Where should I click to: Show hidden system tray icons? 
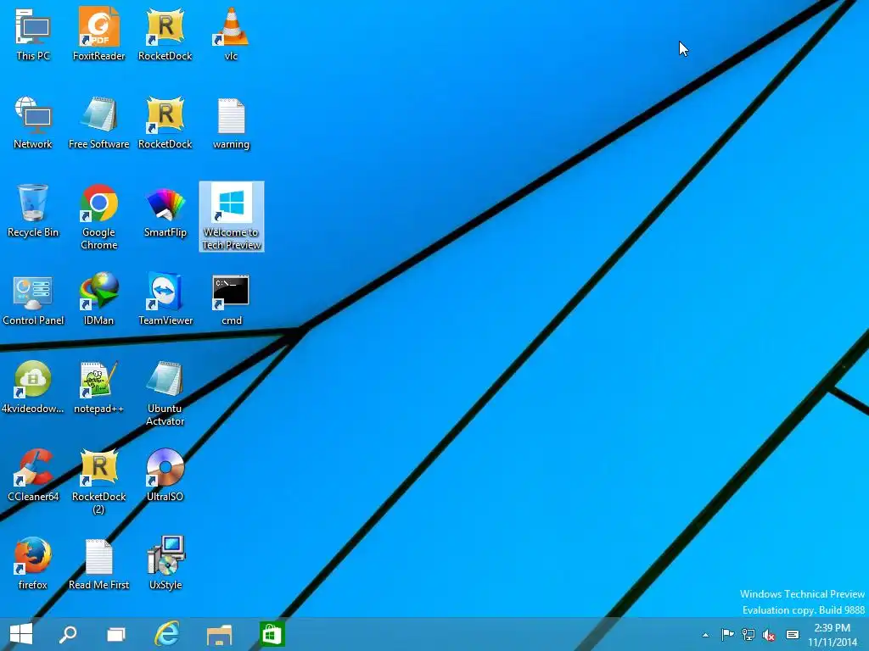click(x=705, y=635)
